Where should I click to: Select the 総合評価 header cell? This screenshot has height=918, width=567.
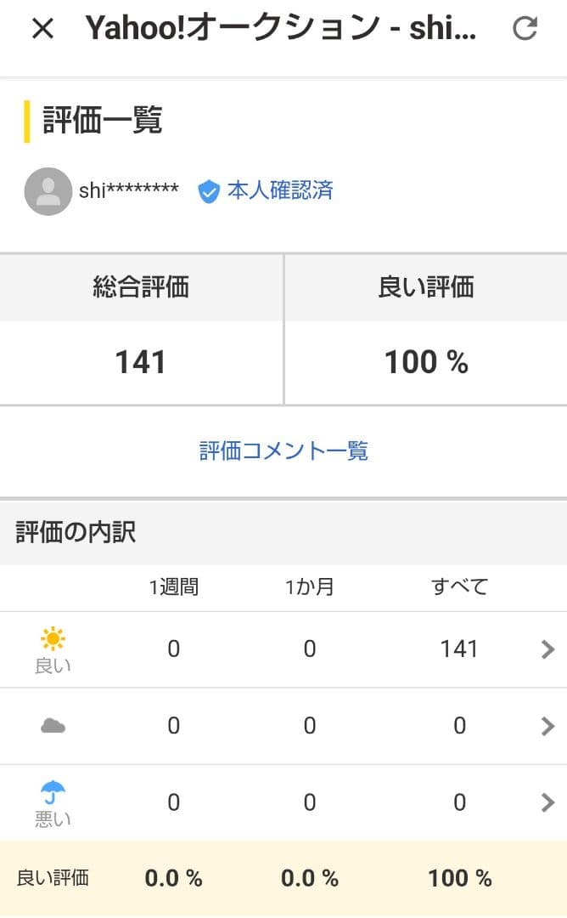pyautogui.click(x=141, y=287)
